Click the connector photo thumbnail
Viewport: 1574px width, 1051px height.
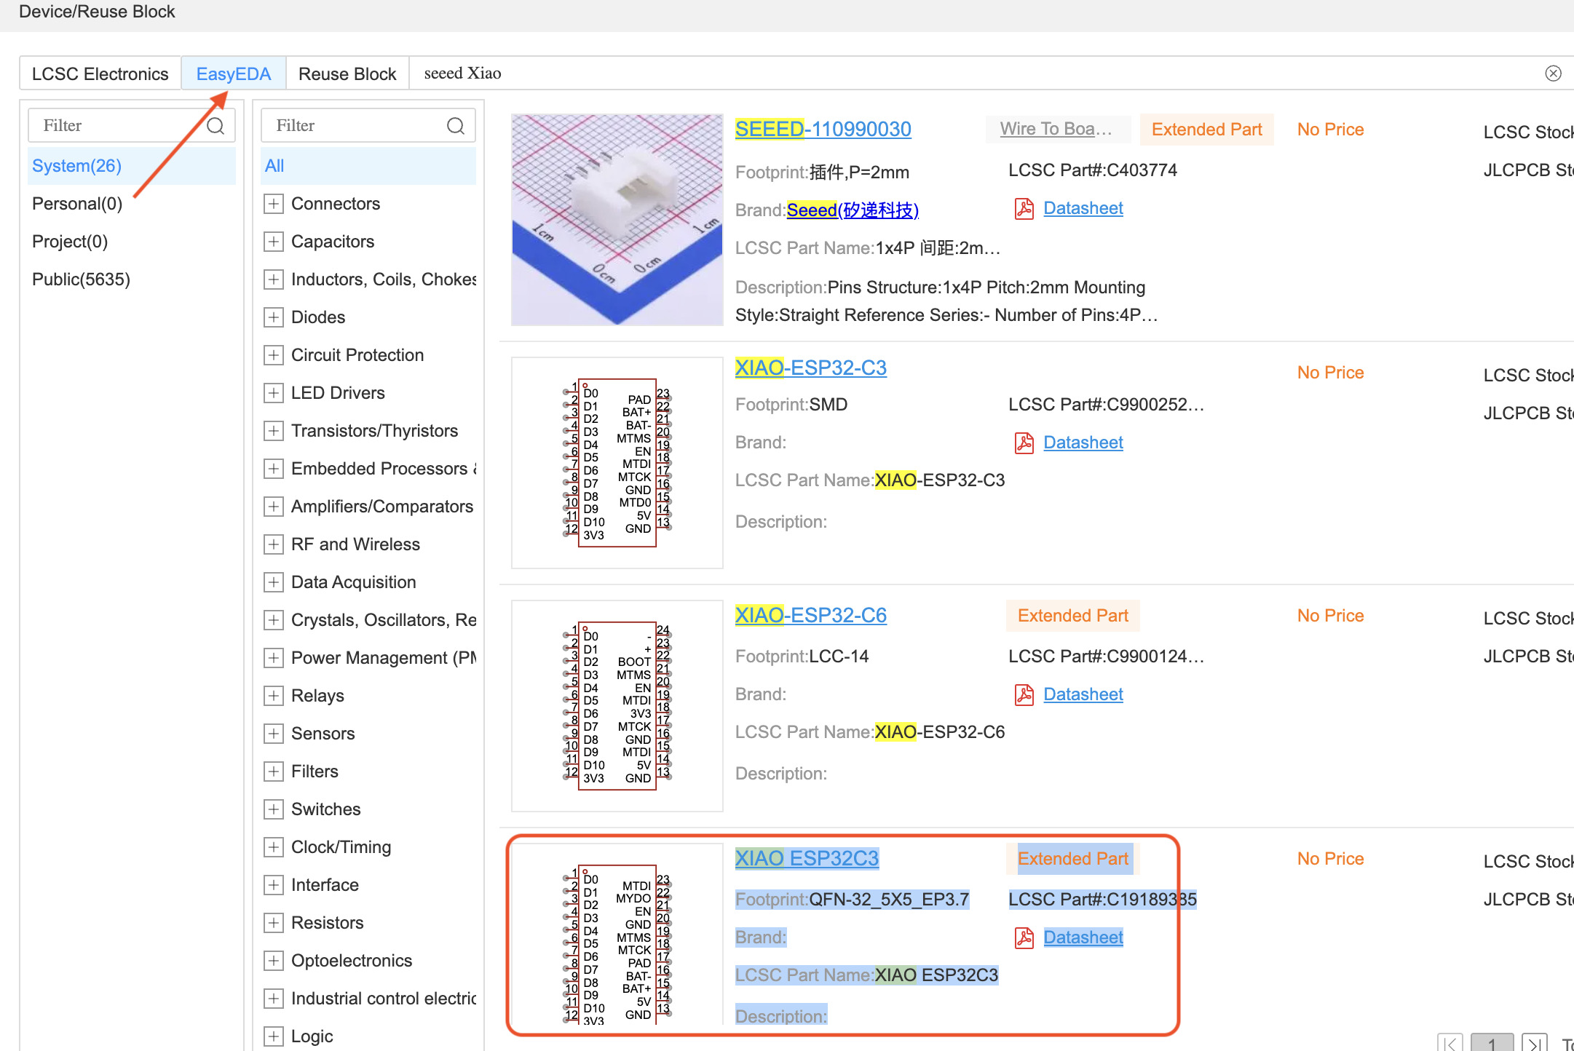617,219
